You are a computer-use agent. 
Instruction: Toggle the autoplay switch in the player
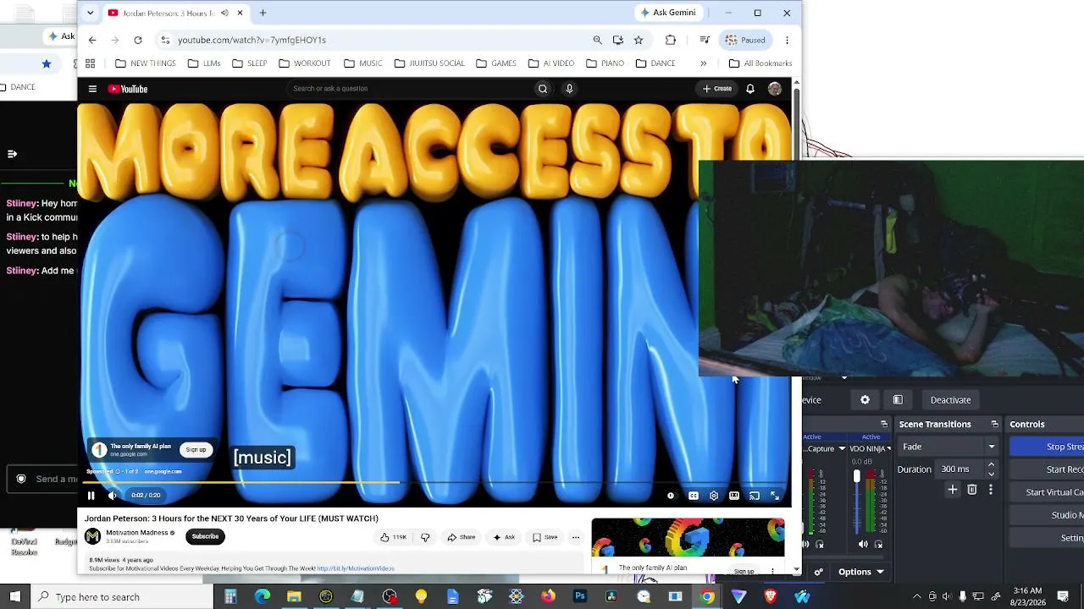point(671,496)
